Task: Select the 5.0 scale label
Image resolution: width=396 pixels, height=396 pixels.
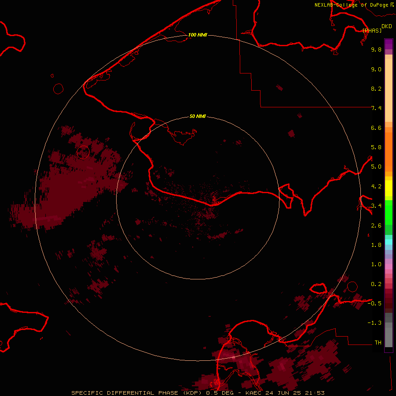Action: (x=376, y=167)
